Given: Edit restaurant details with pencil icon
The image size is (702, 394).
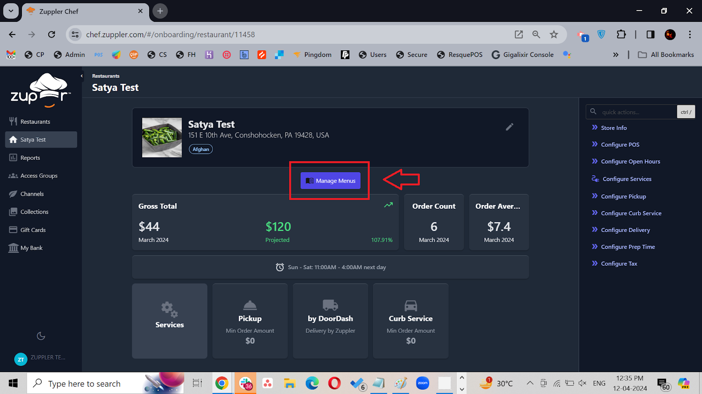Looking at the screenshot, I should tap(509, 127).
